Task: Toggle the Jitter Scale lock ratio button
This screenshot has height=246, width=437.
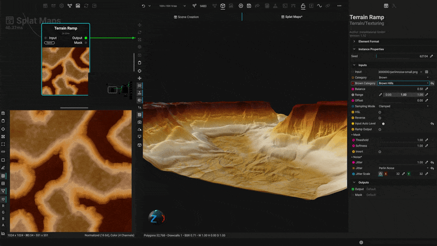Action: pos(380,174)
